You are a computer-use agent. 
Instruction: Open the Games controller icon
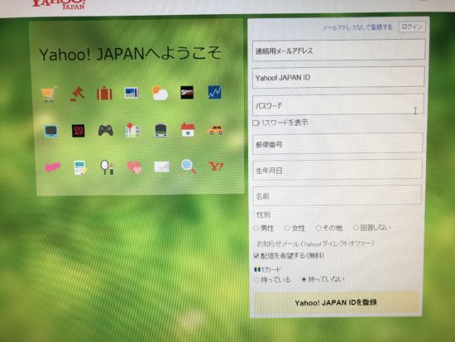[x=105, y=131]
